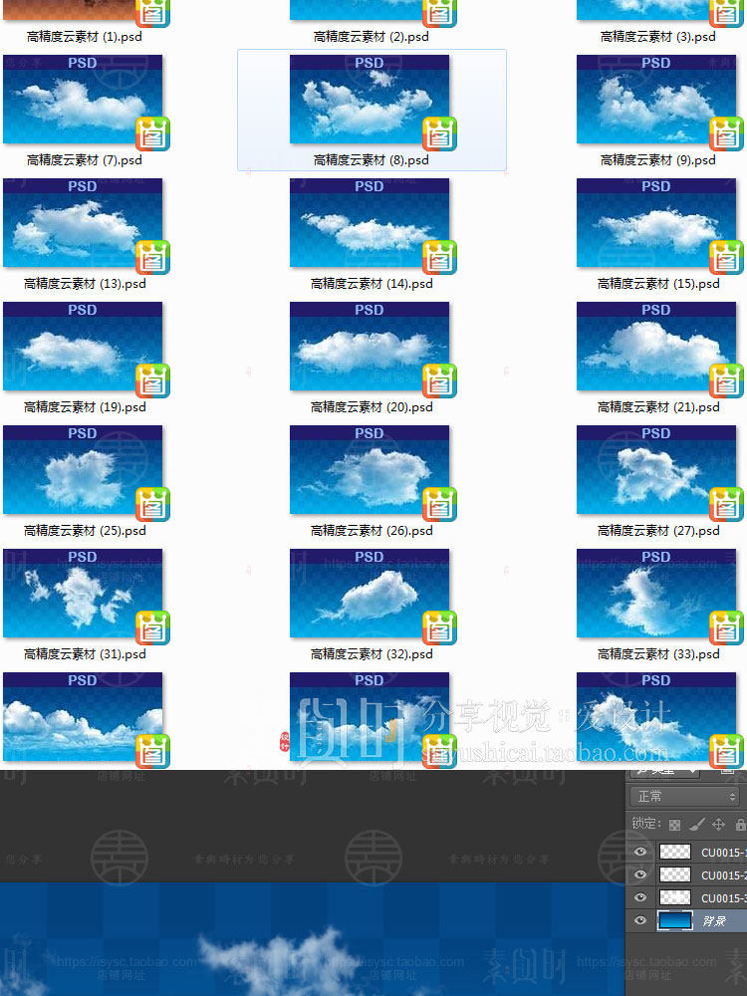
Task: Click the CU0015-3 layer name
Action: 723,898
